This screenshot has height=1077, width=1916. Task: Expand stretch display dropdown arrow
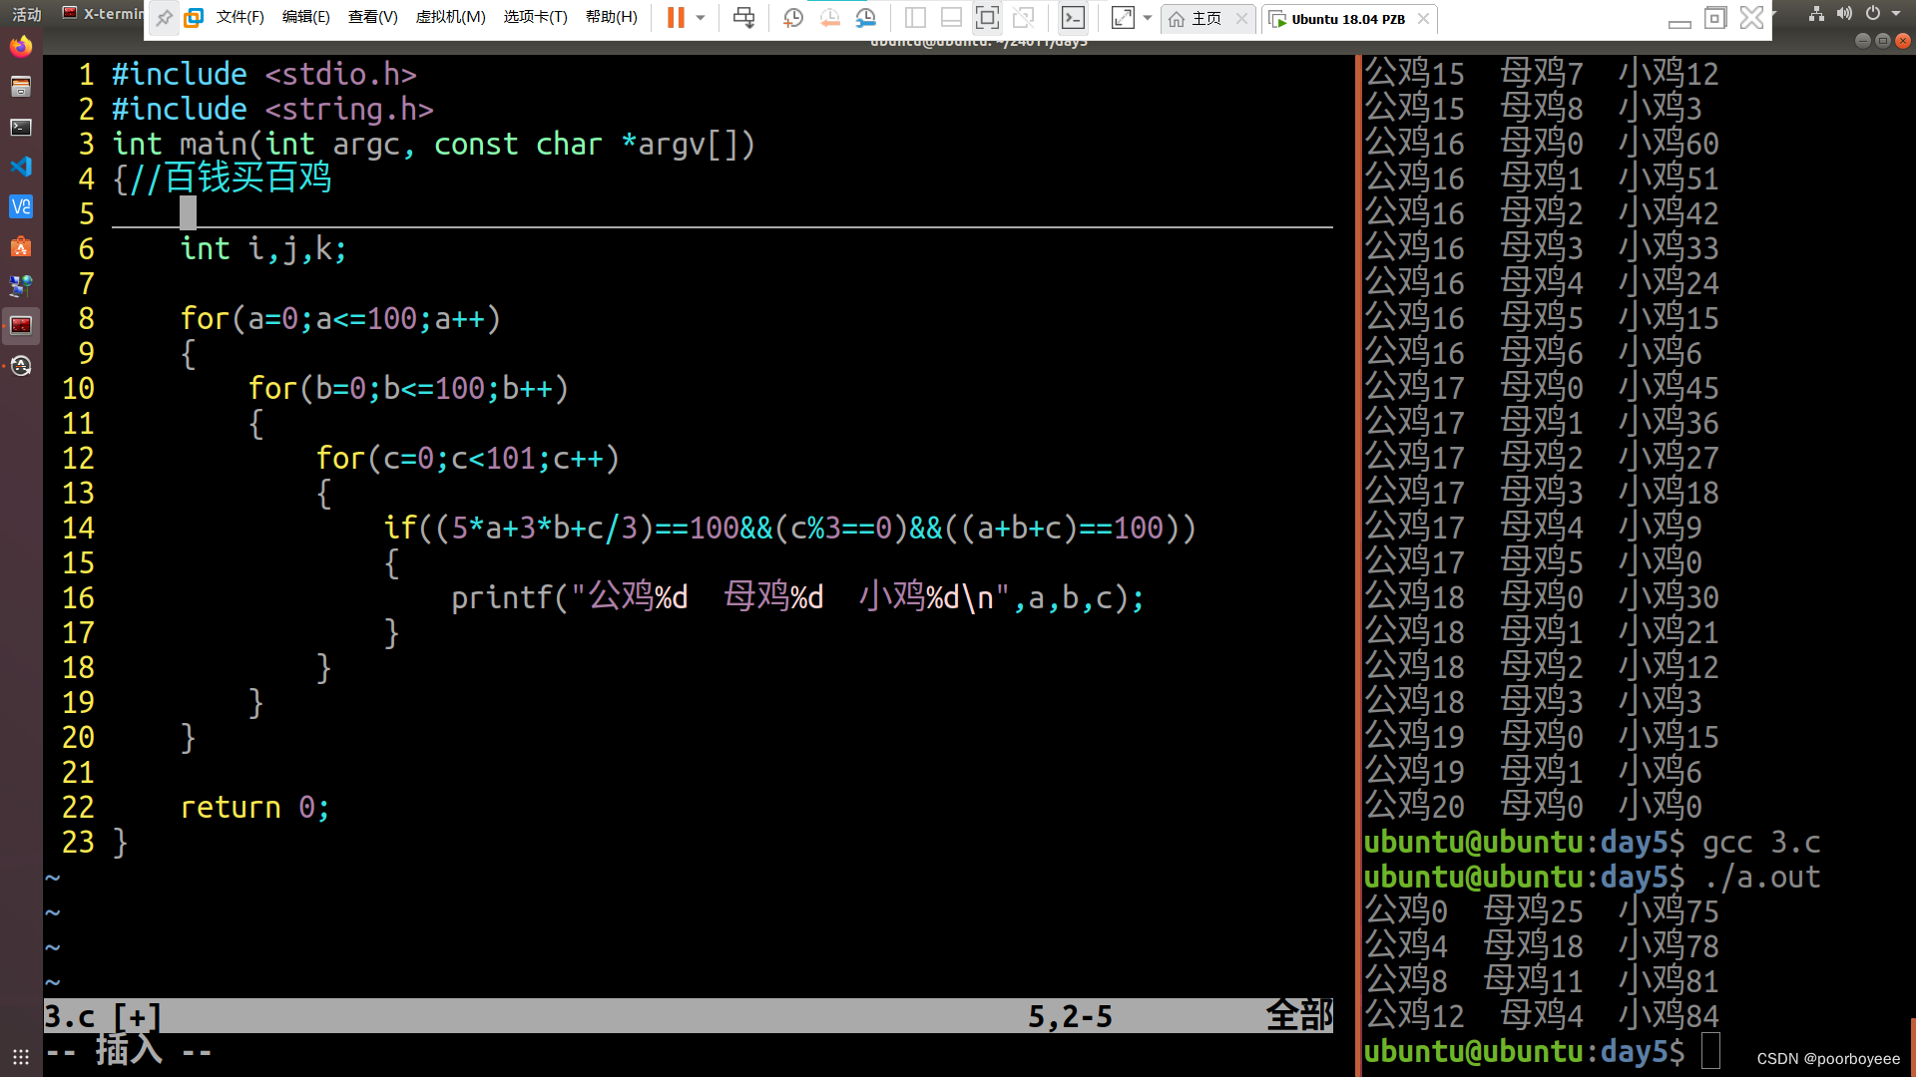coord(1148,18)
